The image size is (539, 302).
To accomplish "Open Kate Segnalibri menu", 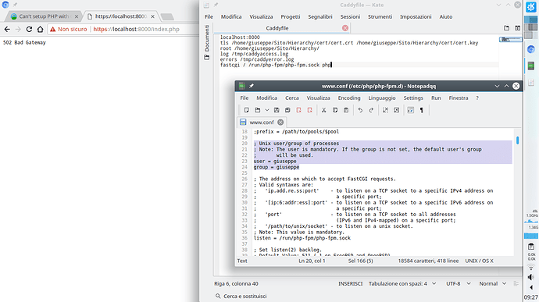I will (320, 16).
